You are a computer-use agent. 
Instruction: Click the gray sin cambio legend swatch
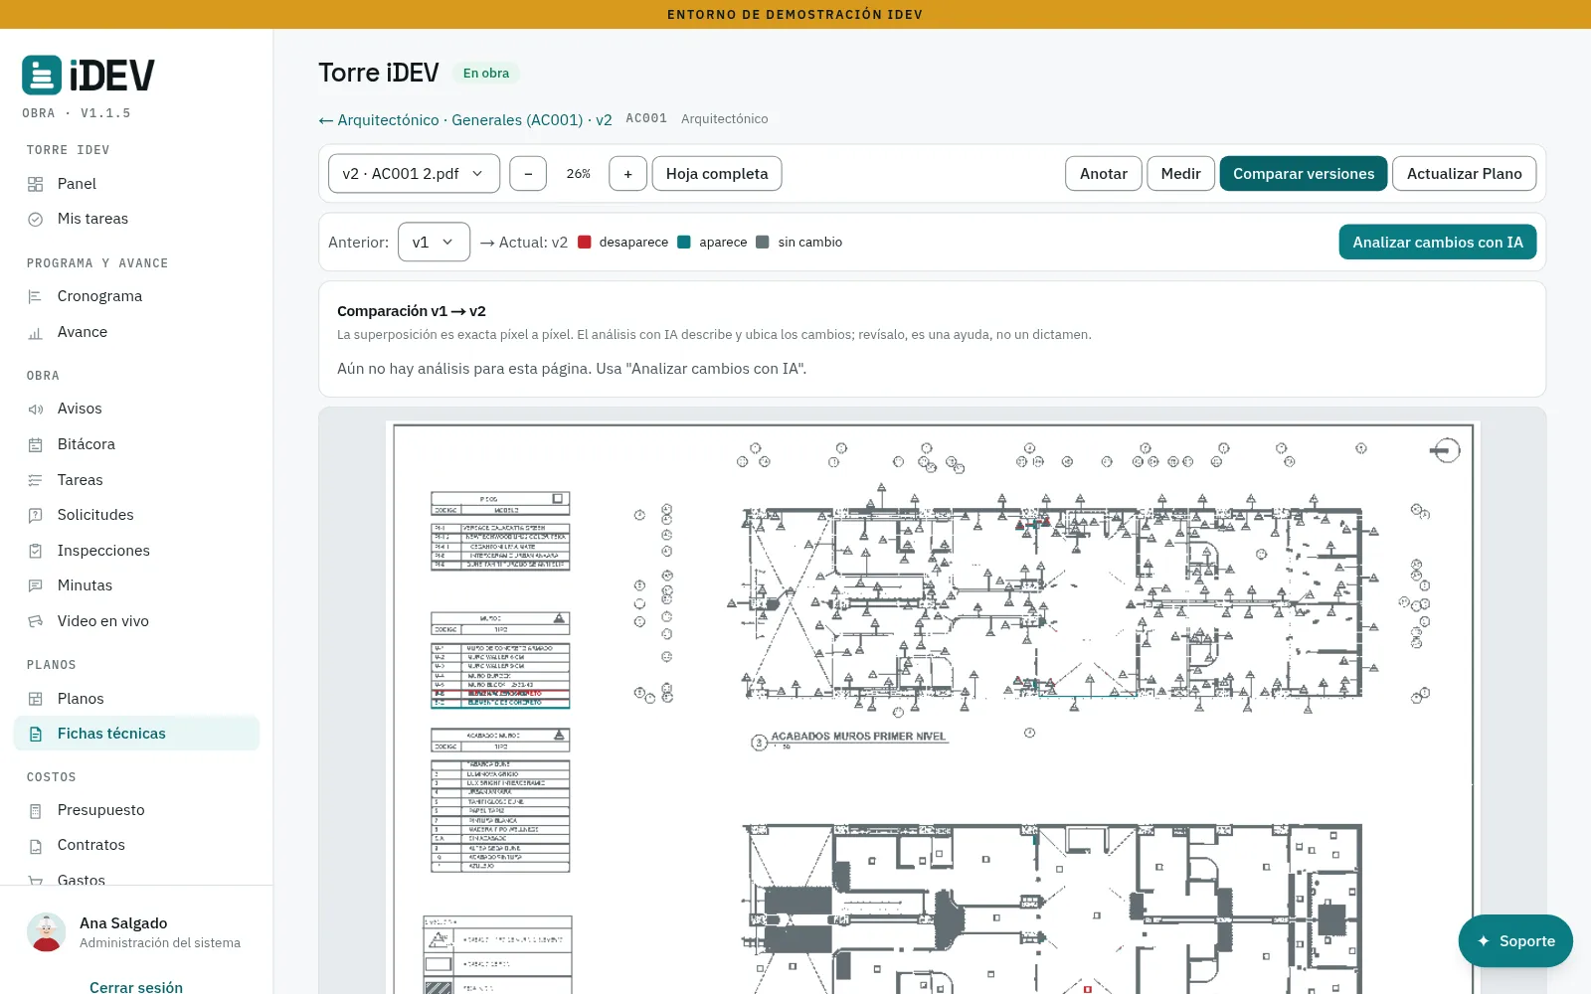tap(763, 242)
